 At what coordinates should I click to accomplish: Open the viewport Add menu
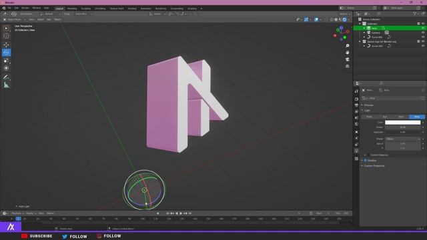49,19
